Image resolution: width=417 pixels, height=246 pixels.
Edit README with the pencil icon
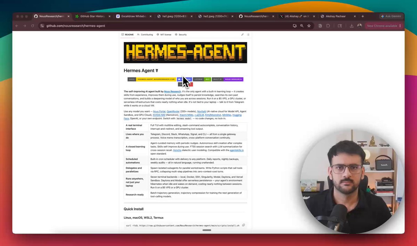pyautogui.click(x=242, y=35)
